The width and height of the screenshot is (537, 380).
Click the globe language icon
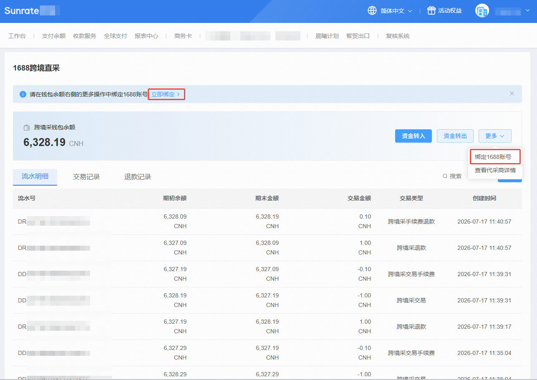point(372,10)
